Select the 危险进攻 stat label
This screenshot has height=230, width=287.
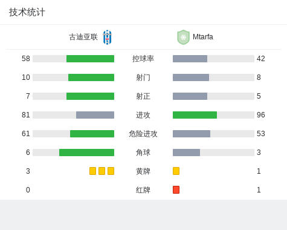143,134
